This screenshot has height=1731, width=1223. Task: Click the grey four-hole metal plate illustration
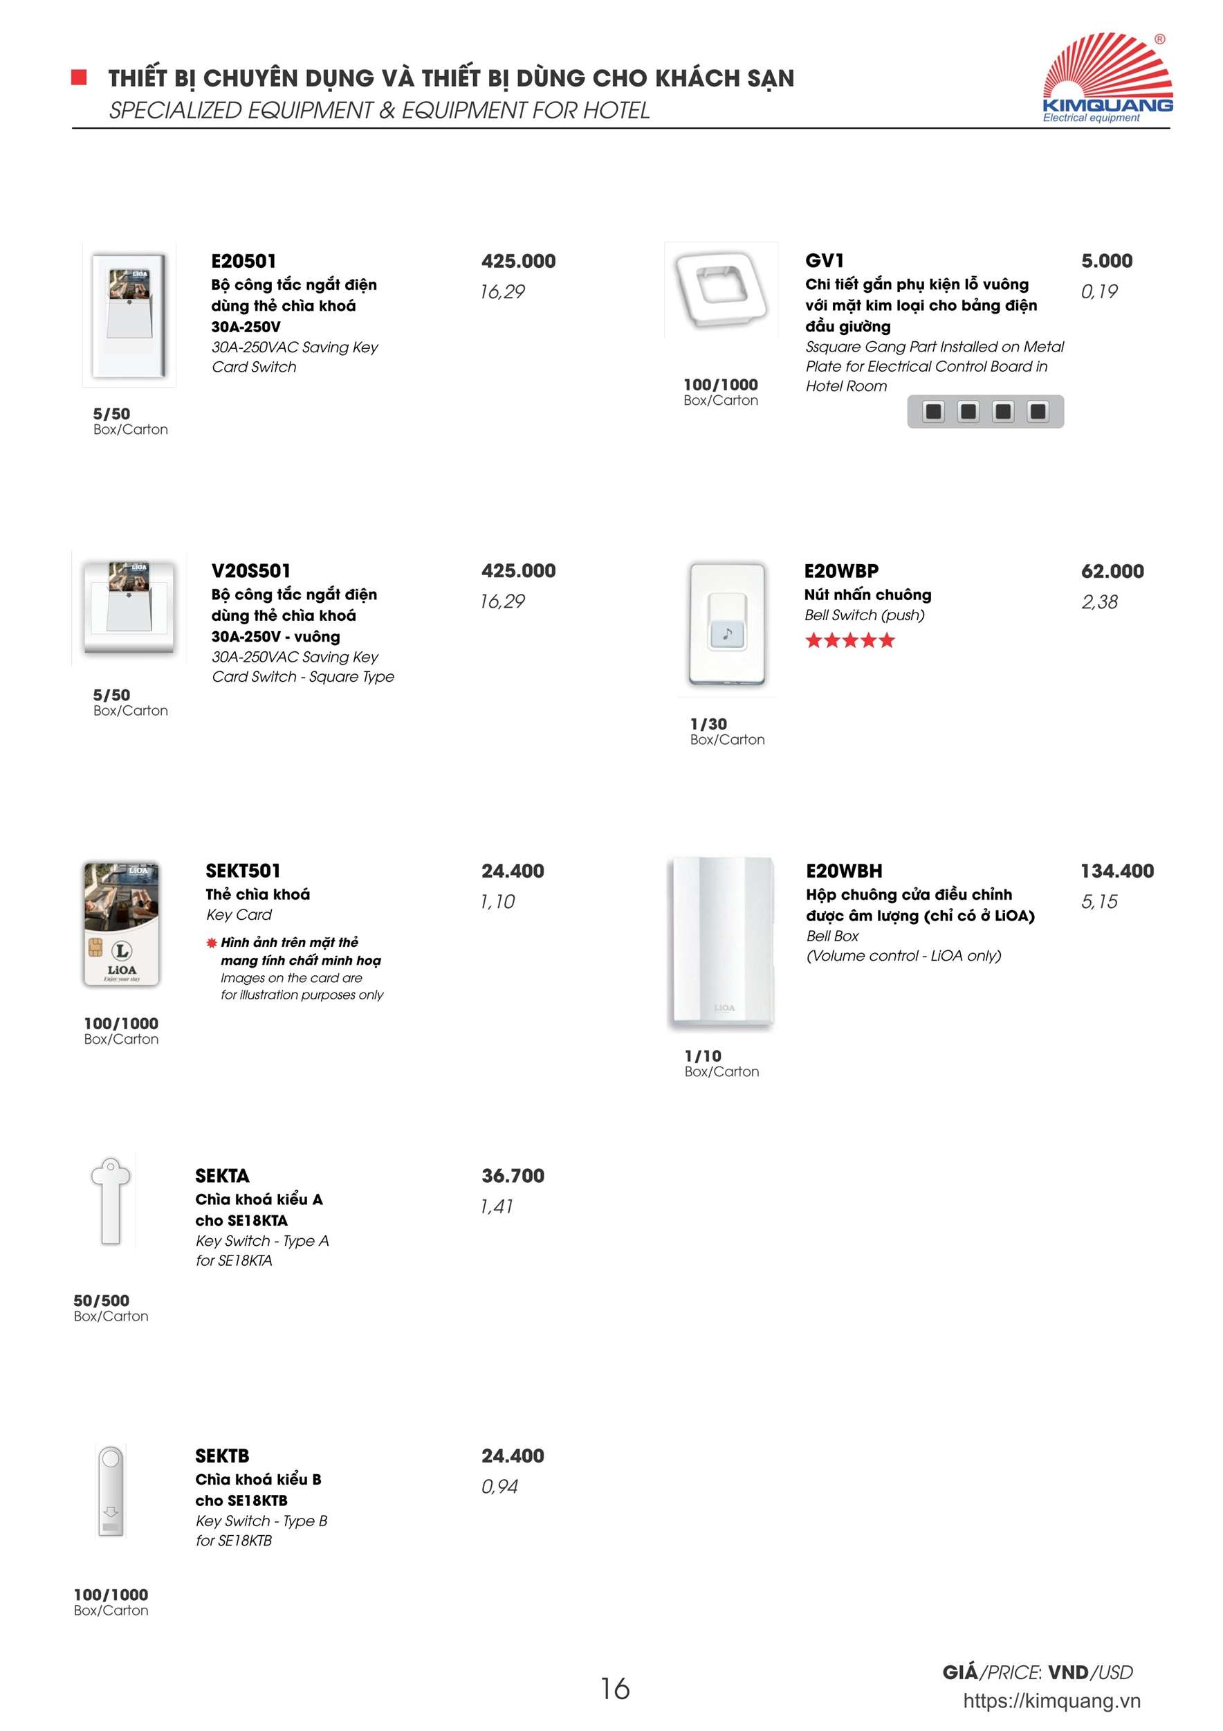coord(985,412)
